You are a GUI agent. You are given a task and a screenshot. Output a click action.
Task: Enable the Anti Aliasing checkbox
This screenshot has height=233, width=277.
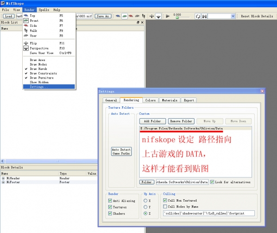point(110,201)
